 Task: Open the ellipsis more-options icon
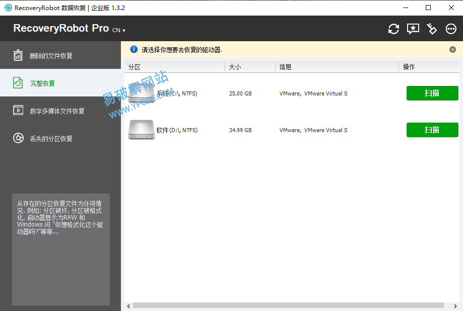click(451, 29)
